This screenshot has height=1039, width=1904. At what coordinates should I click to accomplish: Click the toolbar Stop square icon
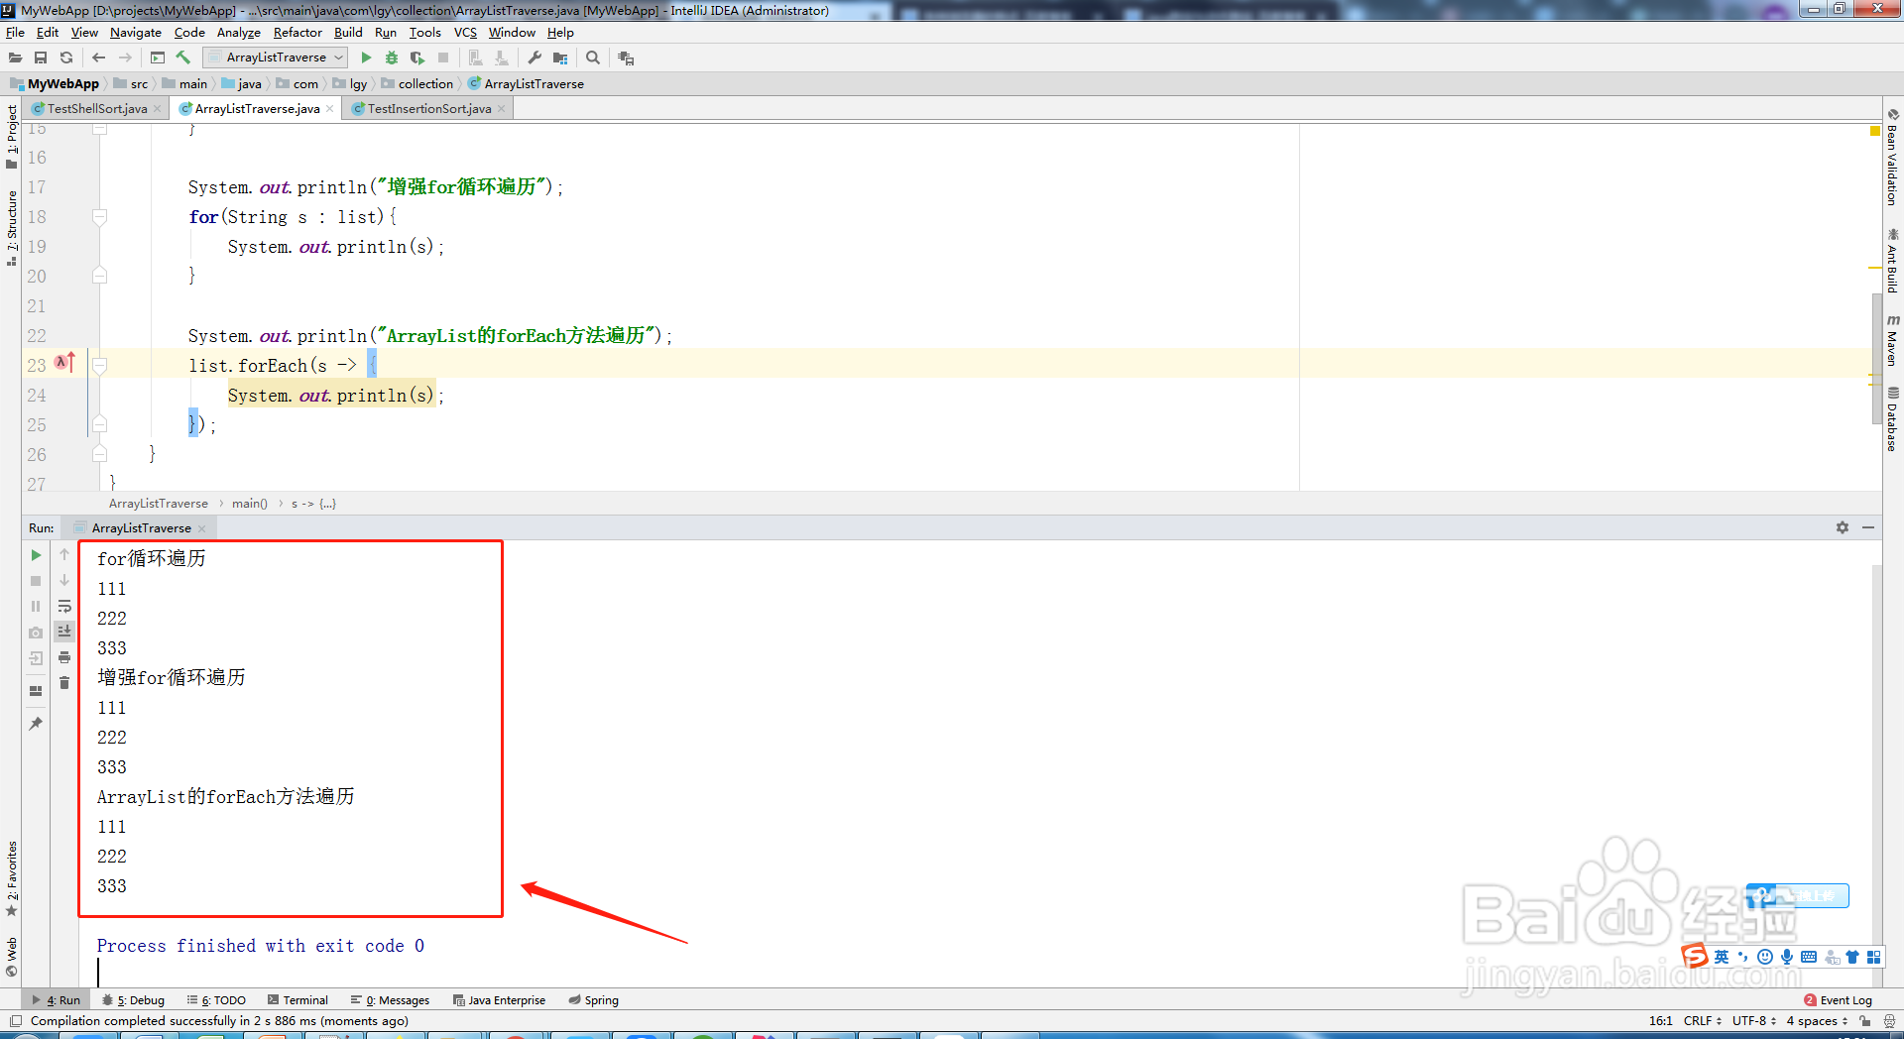click(443, 58)
